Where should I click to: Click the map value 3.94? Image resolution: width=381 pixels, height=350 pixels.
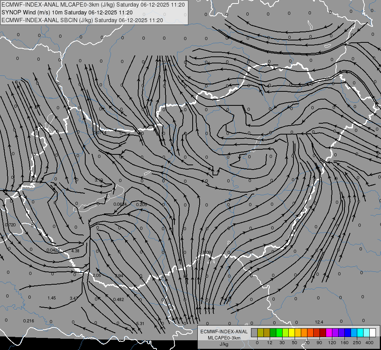click(119, 276)
